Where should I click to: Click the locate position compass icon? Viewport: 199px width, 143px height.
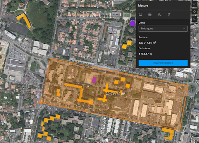(x=194, y=11)
